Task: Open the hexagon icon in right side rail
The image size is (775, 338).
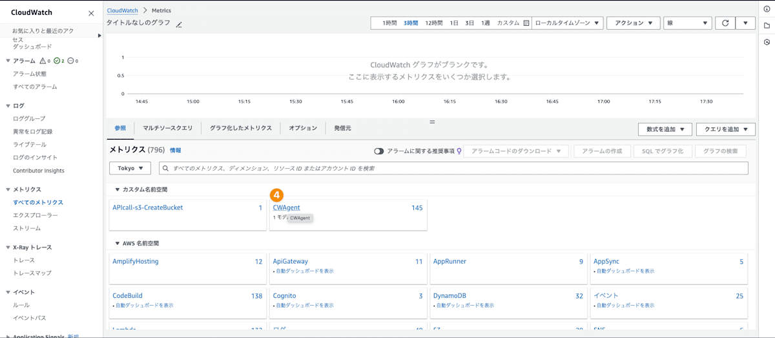Action: [767, 42]
